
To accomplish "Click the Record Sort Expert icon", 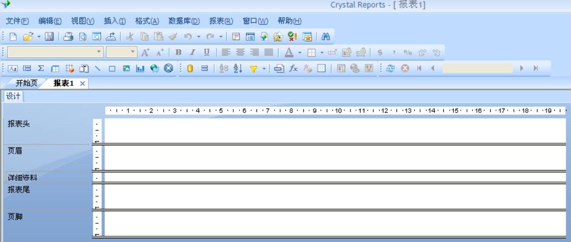I will pyautogui.click(x=238, y=69).
